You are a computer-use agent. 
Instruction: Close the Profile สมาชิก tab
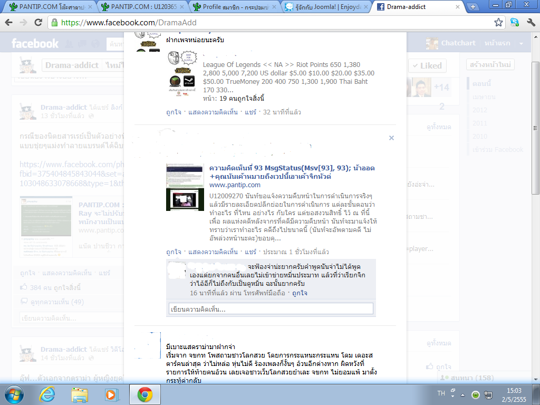[274, 7]
